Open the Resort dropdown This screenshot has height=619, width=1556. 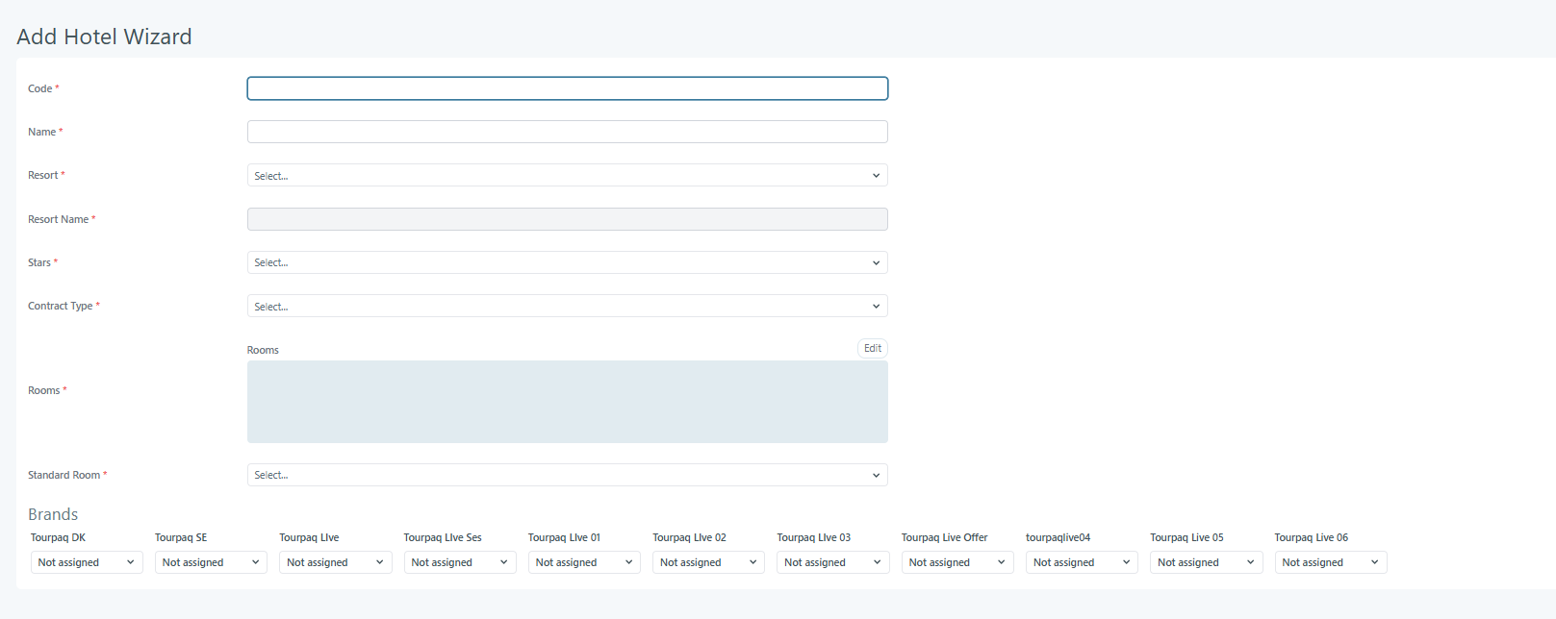coord(567,176)
